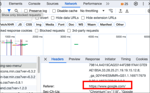Click the request list vertical scrollbar
This screenshot has height=93, width=150.
point(39,65)
